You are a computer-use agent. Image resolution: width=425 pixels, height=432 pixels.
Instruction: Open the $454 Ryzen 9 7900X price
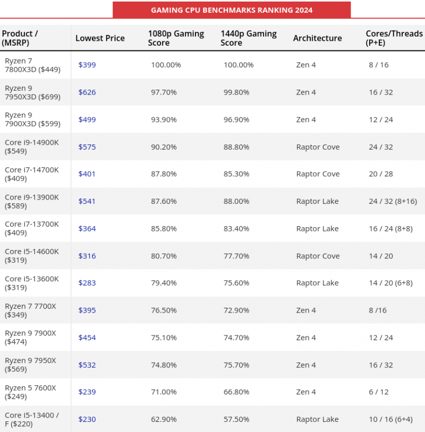point(87,338)
